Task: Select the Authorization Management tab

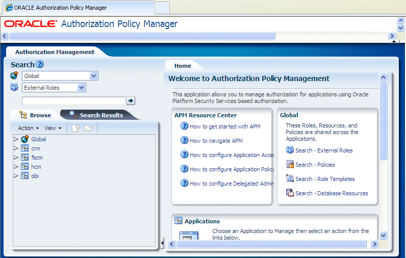Action: coord(55,52)
